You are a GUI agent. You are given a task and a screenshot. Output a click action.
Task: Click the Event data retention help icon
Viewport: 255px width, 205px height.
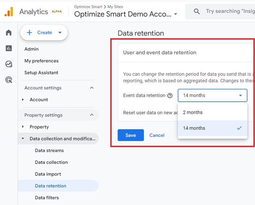point(170,96)
